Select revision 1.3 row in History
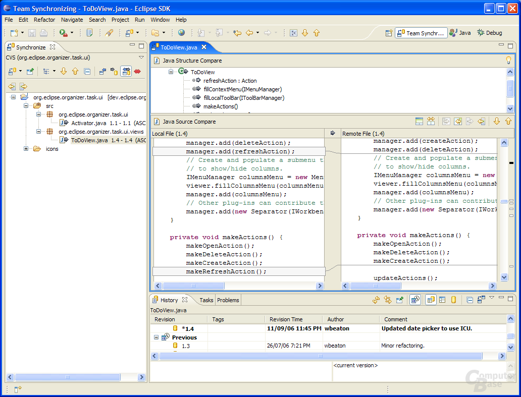This screenshot has height=397, width=521. 328,346
